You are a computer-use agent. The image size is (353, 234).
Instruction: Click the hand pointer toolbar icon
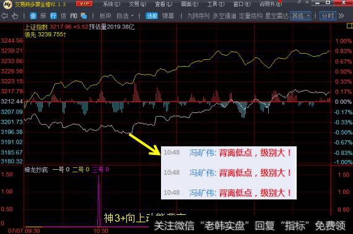[15, 16]
